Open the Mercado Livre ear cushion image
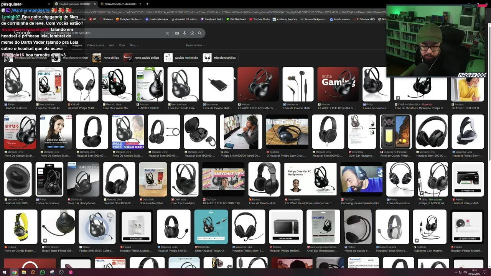Image resolution: width=491 pixels, height=276 pixels. pyautogui.click(x=18, y=179)
